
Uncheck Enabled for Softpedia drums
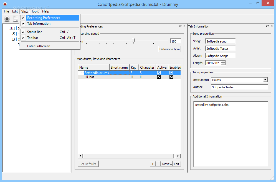(171, 73)
